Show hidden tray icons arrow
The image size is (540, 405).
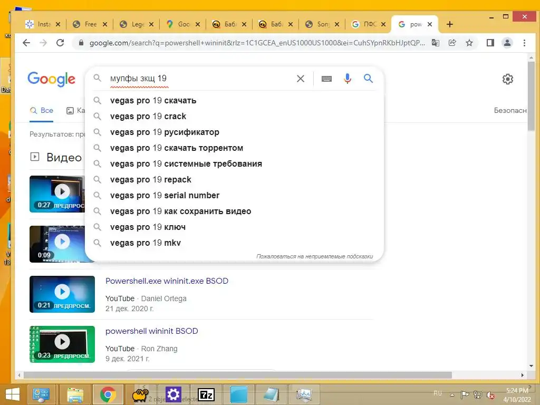click(452, 395)
